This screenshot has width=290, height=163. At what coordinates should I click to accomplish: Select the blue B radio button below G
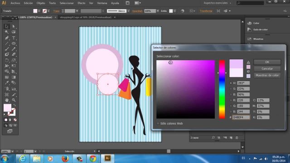tap(231, 112)
